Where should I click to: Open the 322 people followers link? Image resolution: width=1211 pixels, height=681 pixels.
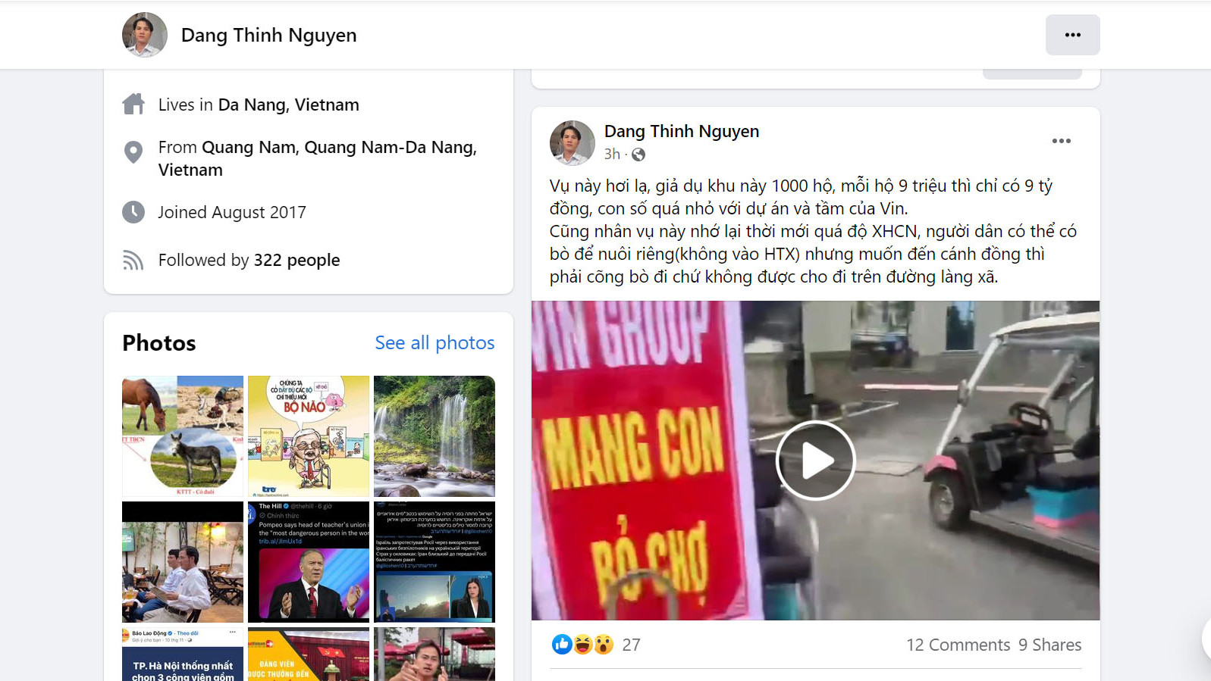(x=296, y=261)
